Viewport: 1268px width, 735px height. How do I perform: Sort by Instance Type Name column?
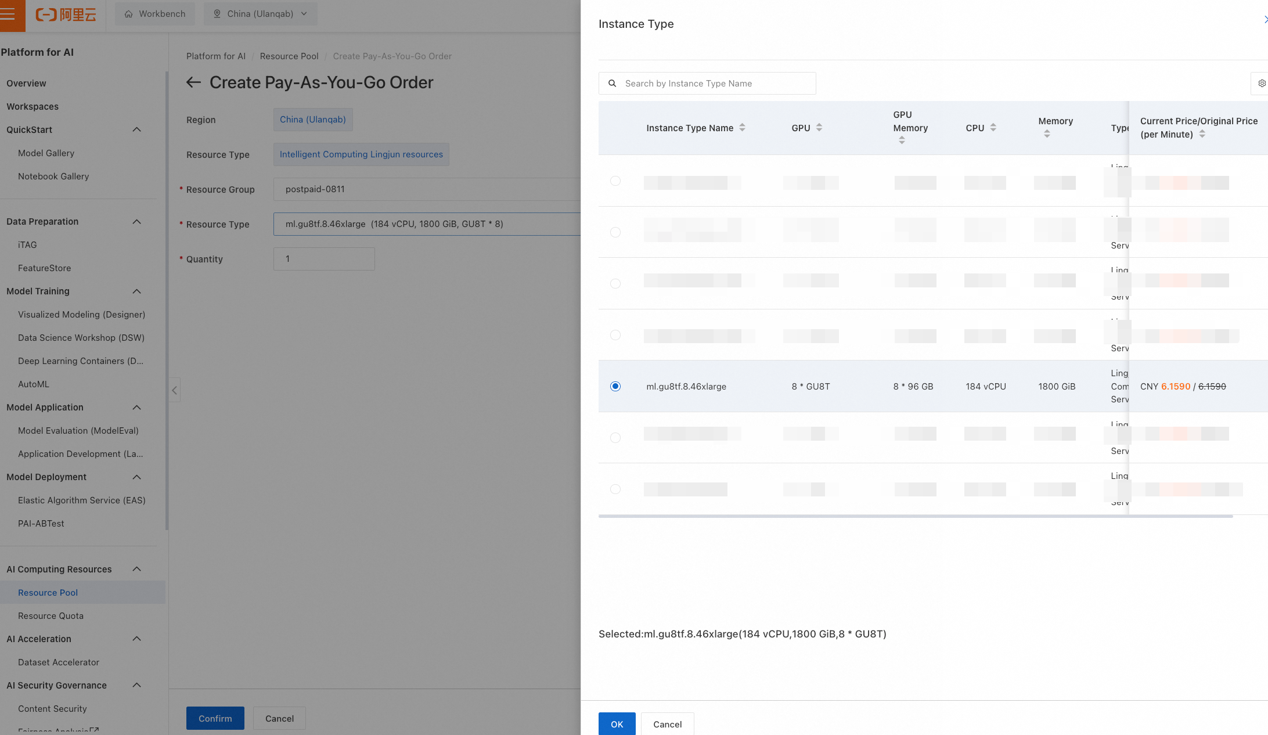742,128
